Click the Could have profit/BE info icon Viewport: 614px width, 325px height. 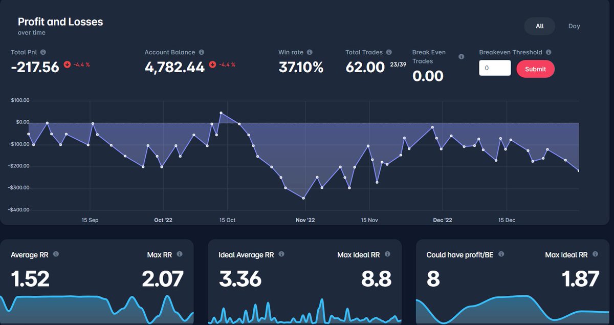[501, 254]
